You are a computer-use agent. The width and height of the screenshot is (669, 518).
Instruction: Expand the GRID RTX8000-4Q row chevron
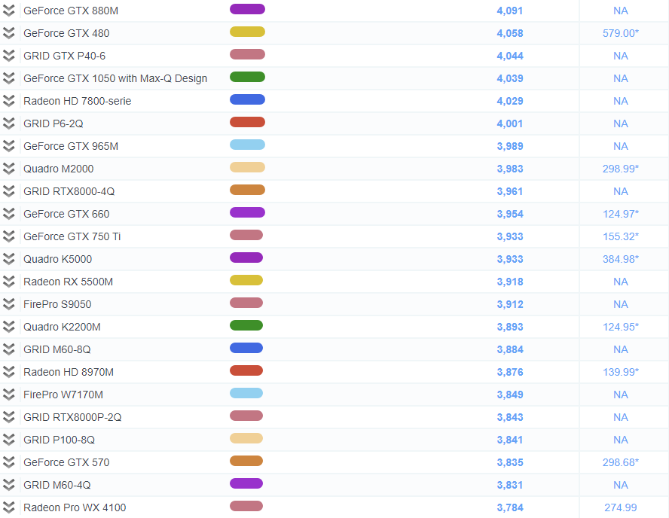tap(8, 191)
